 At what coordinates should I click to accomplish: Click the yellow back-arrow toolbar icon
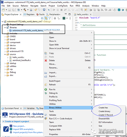[36, 10]
